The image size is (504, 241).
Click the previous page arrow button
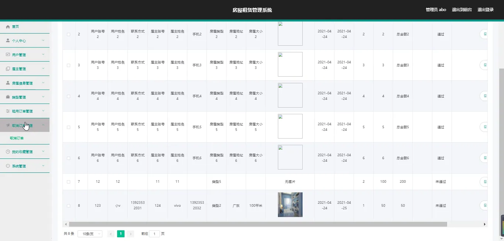[111, 234]
